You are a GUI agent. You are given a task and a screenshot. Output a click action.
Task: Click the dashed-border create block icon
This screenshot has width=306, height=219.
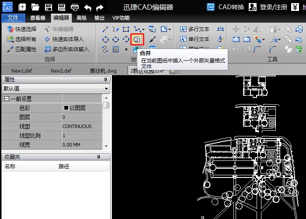[x=164, y=29]
